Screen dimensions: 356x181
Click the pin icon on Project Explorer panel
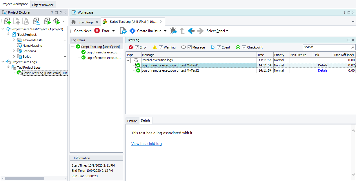pos(61,12)
